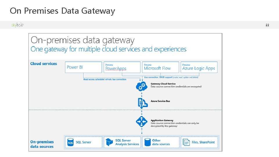Click the Analysis Services cube icon

click(x=109, y=142)
